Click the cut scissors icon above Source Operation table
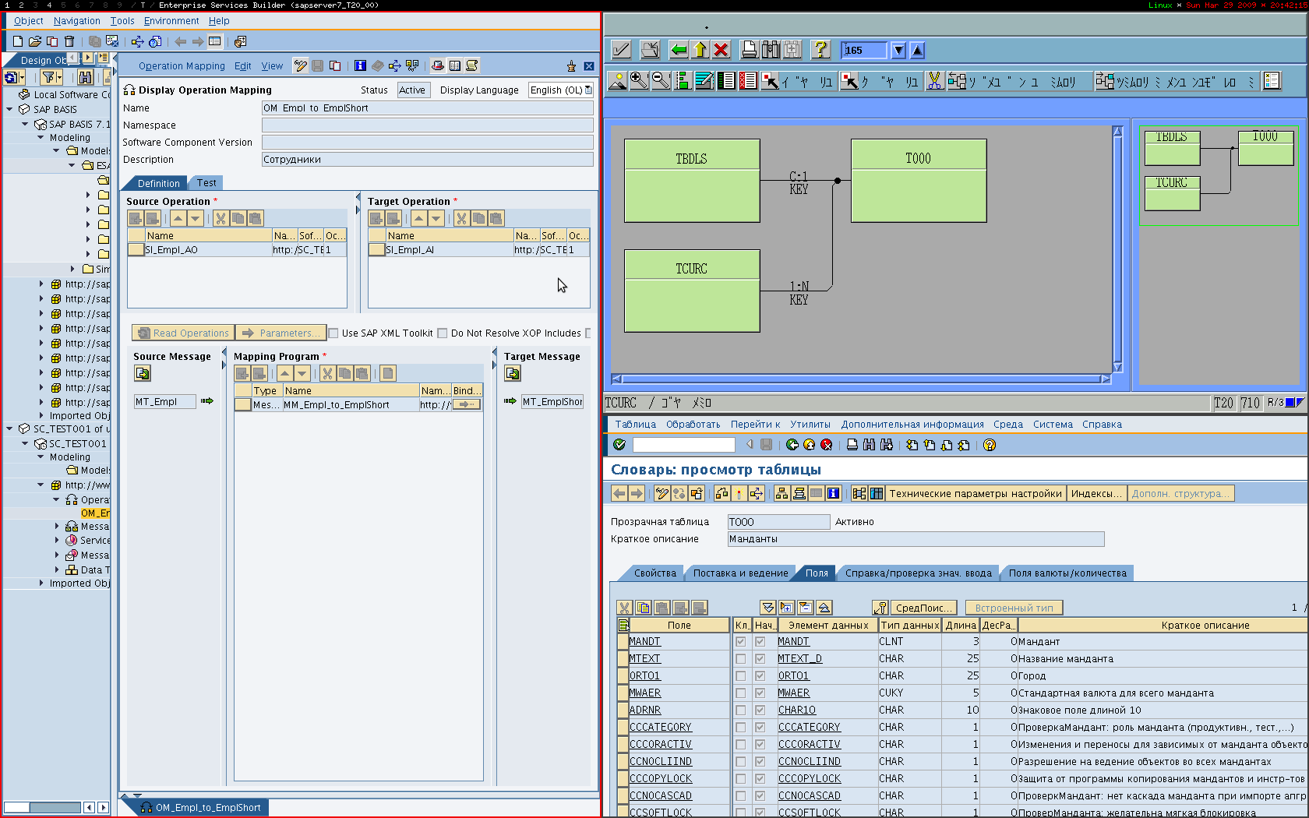This screenshot has height=818, width=1309. [221, 218]
